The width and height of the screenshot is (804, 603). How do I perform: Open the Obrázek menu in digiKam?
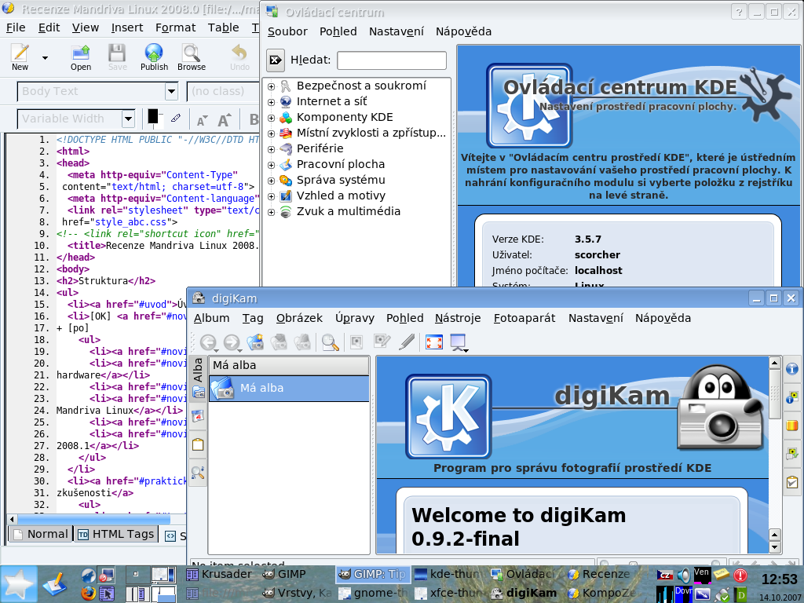[x=299, y=319]
